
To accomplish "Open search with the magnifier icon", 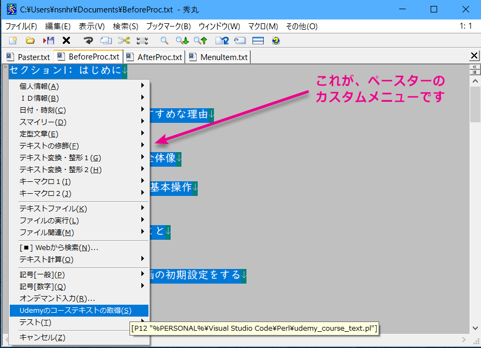I will (165, 41).
